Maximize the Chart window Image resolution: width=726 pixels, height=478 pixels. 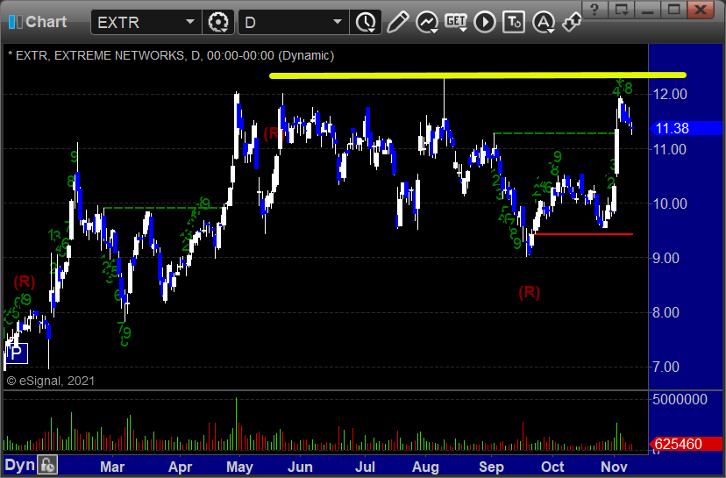click(673, 10)
